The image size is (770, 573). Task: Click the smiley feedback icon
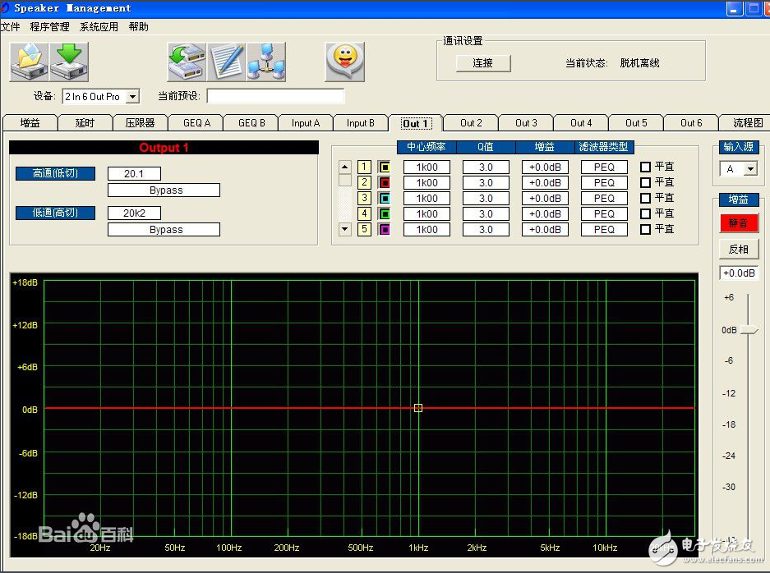(344, 60)
